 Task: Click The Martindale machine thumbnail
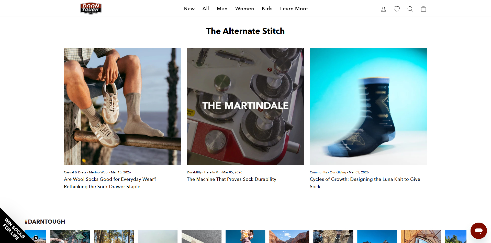coord(245,106)
